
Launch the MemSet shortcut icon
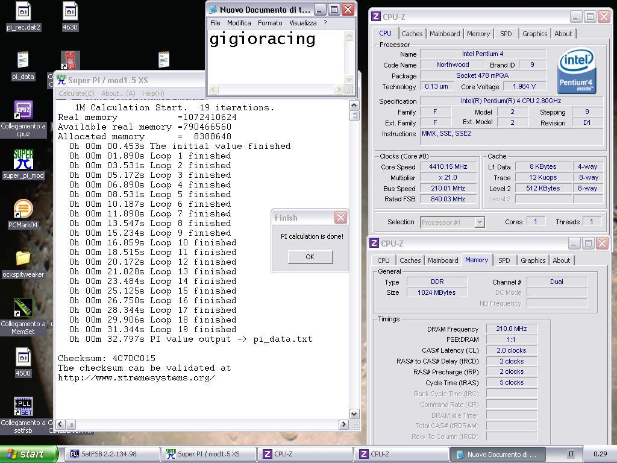click(23, 307)
